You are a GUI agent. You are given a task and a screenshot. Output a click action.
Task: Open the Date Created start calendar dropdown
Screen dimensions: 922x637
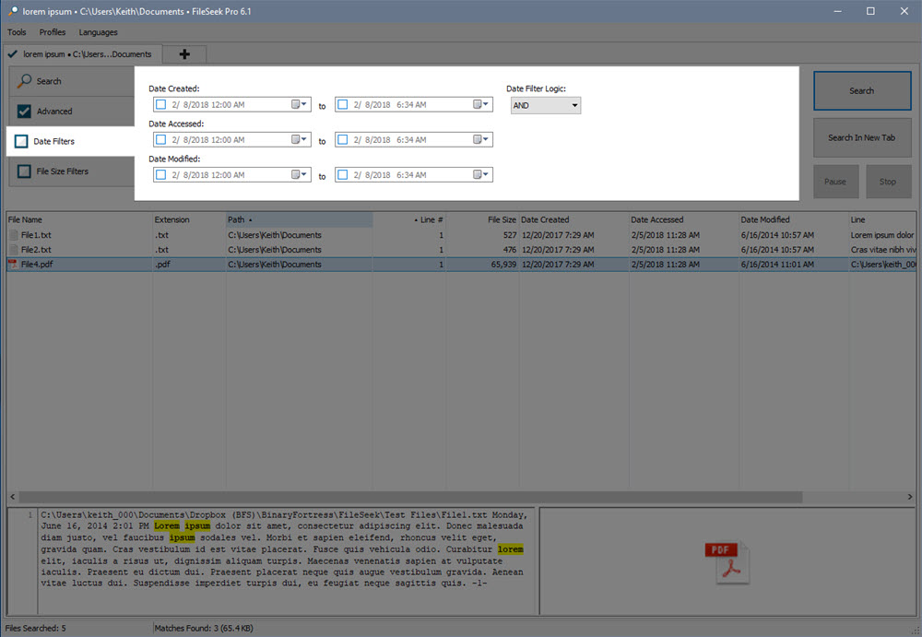pos(300,104)
